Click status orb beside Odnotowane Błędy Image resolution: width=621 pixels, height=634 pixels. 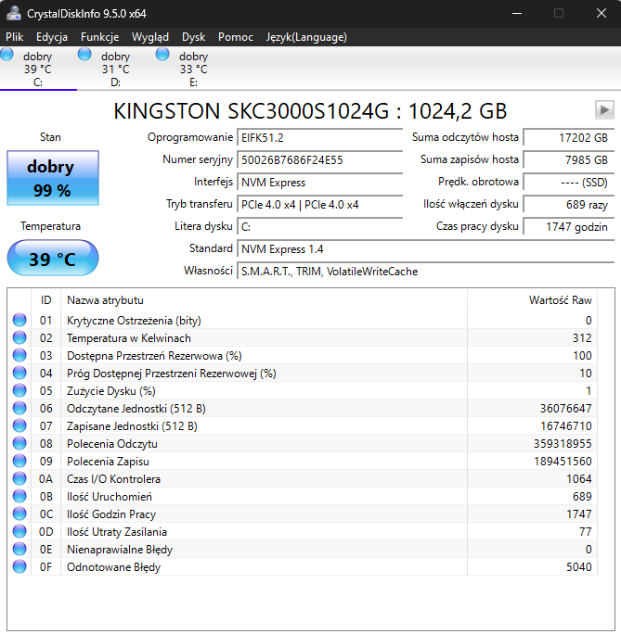[19, 567]
